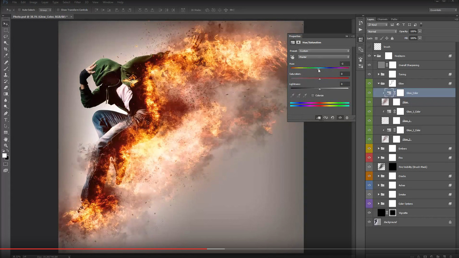Select the Brush tool in the toolbar

[x=5, y=69]
